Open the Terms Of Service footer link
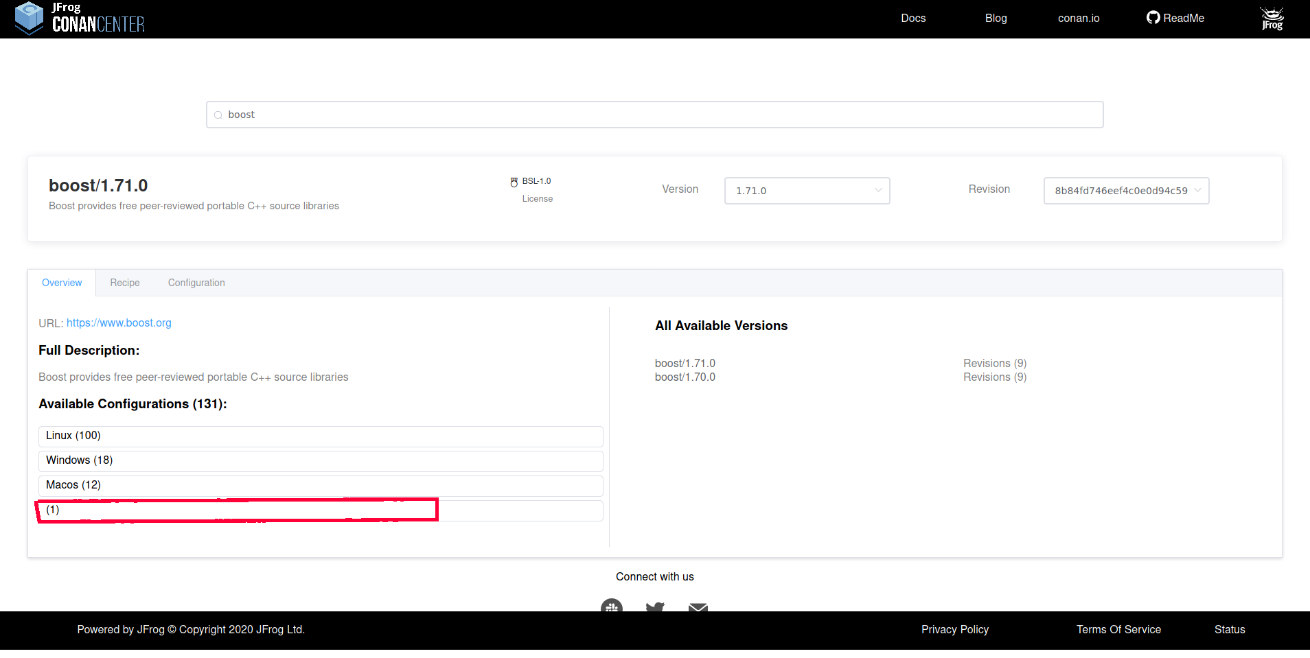The height and width of the screenshot is (658, 1310). pos(1118,630)
